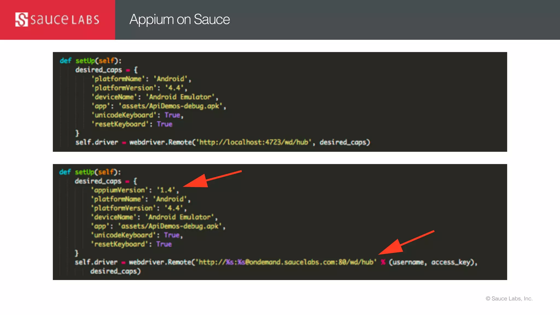Click 'resetKeyboard': True in top block
This screenshot has height=315, width=560.
132,124
